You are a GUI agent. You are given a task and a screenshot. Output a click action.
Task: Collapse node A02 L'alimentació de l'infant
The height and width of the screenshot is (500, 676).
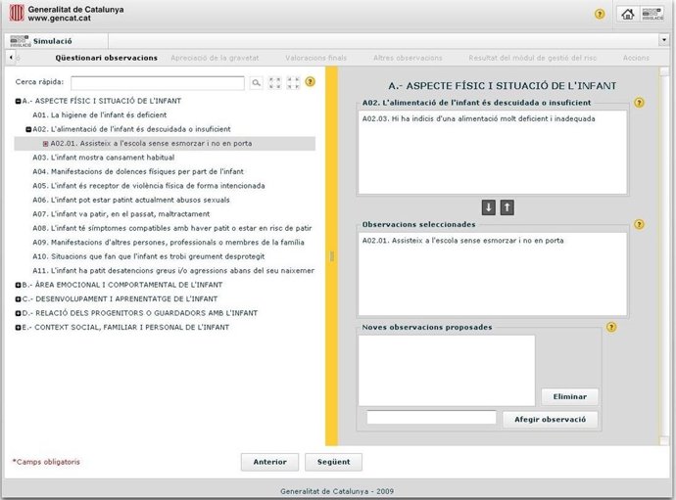[x=28, y=128]
